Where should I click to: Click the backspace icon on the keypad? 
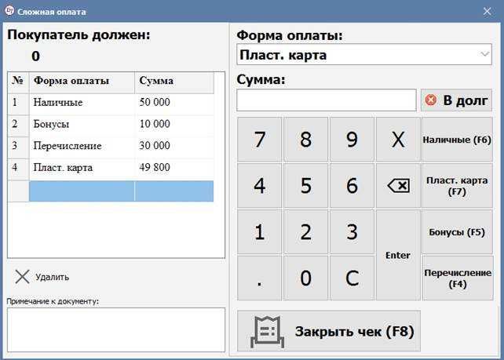point(399,186)
